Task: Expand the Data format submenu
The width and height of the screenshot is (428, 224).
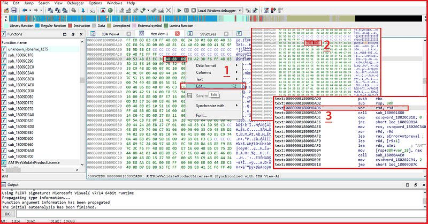Action: click(215, 65)
